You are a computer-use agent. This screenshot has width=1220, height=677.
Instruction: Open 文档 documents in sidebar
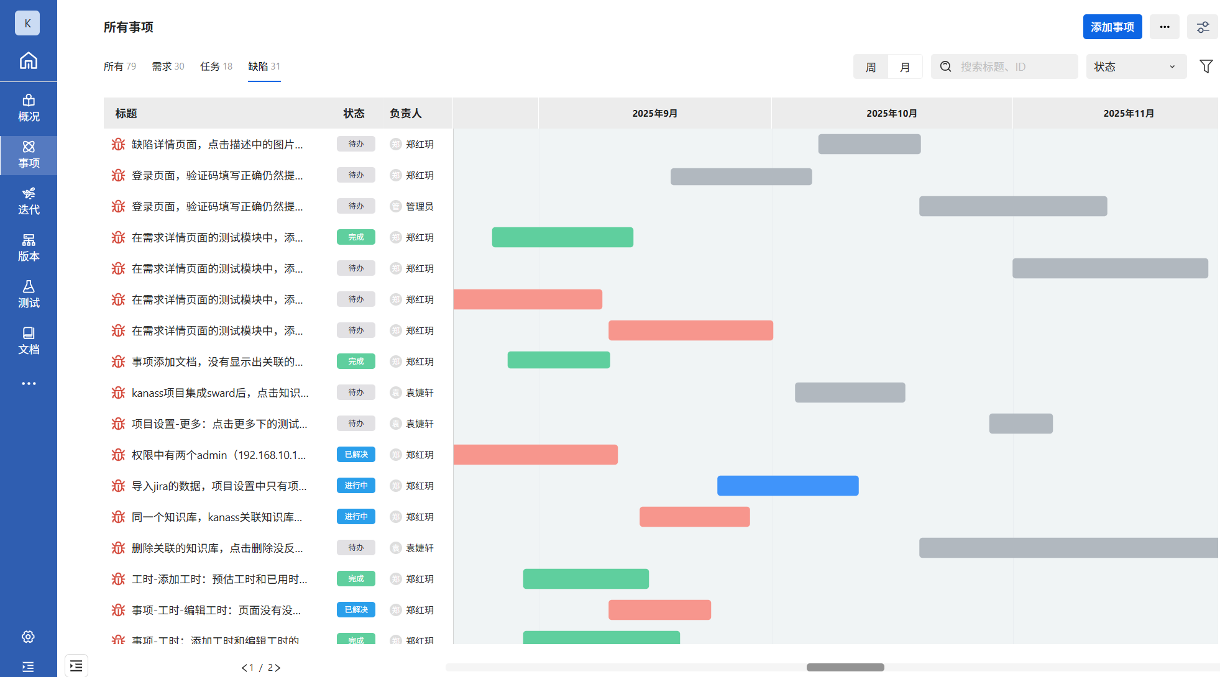pos(29,341)
